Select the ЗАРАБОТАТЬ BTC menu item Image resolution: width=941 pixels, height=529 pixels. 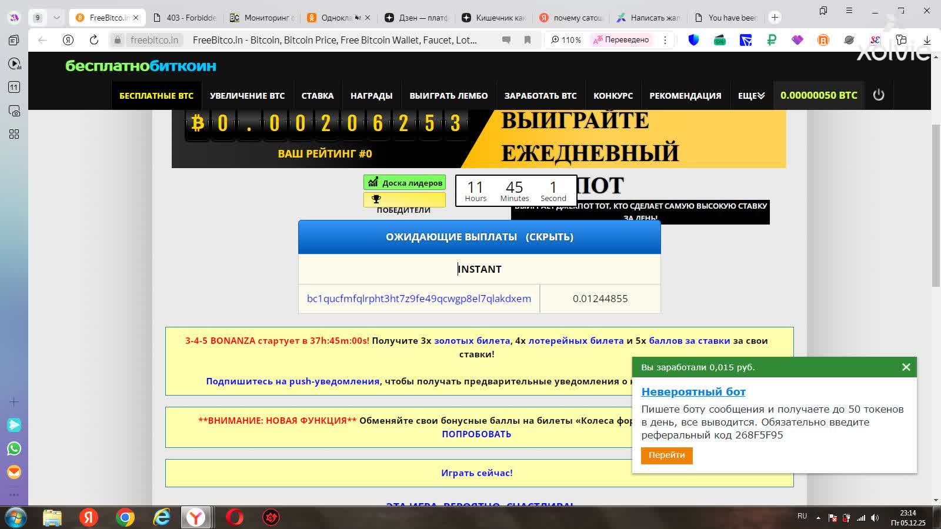click(539, 95)
